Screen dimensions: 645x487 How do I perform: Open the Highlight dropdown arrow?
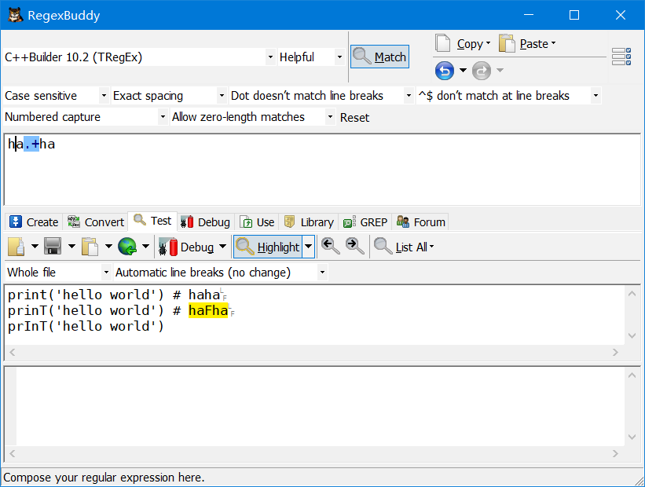pyautogui.click(x=309, y=247)
